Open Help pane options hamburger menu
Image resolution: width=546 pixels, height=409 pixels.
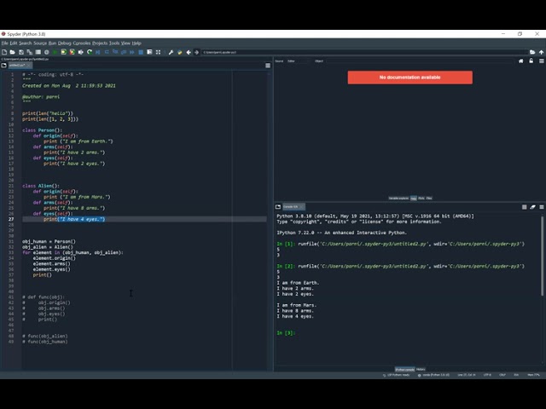(542, 60)
